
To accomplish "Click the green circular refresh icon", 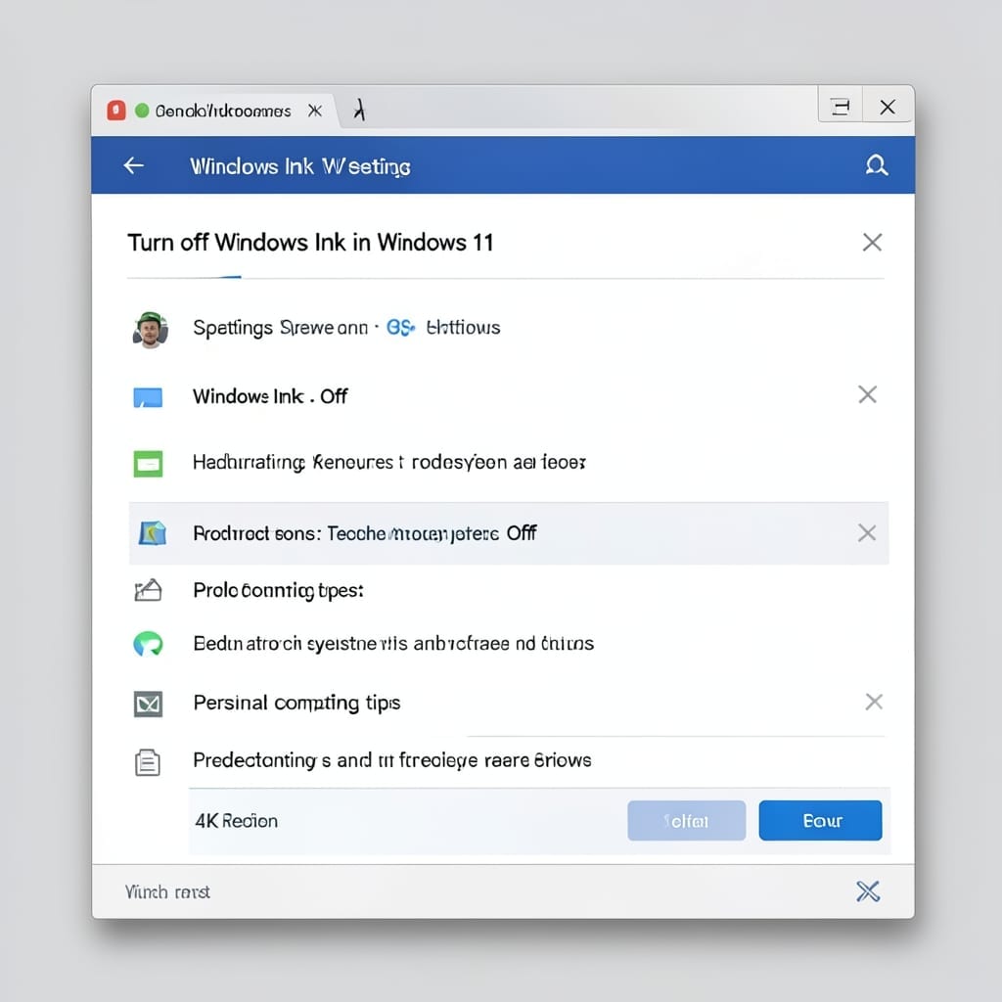I will click(x=148, y=644).
